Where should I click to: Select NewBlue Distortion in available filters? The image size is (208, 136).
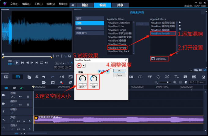119,23
